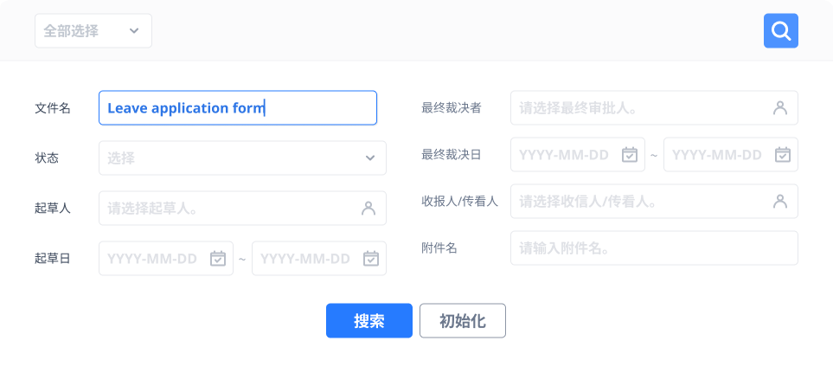This screenshot has width=833, height=373.
Task: Open calendar for 起草日 end date
Action: 371,258
